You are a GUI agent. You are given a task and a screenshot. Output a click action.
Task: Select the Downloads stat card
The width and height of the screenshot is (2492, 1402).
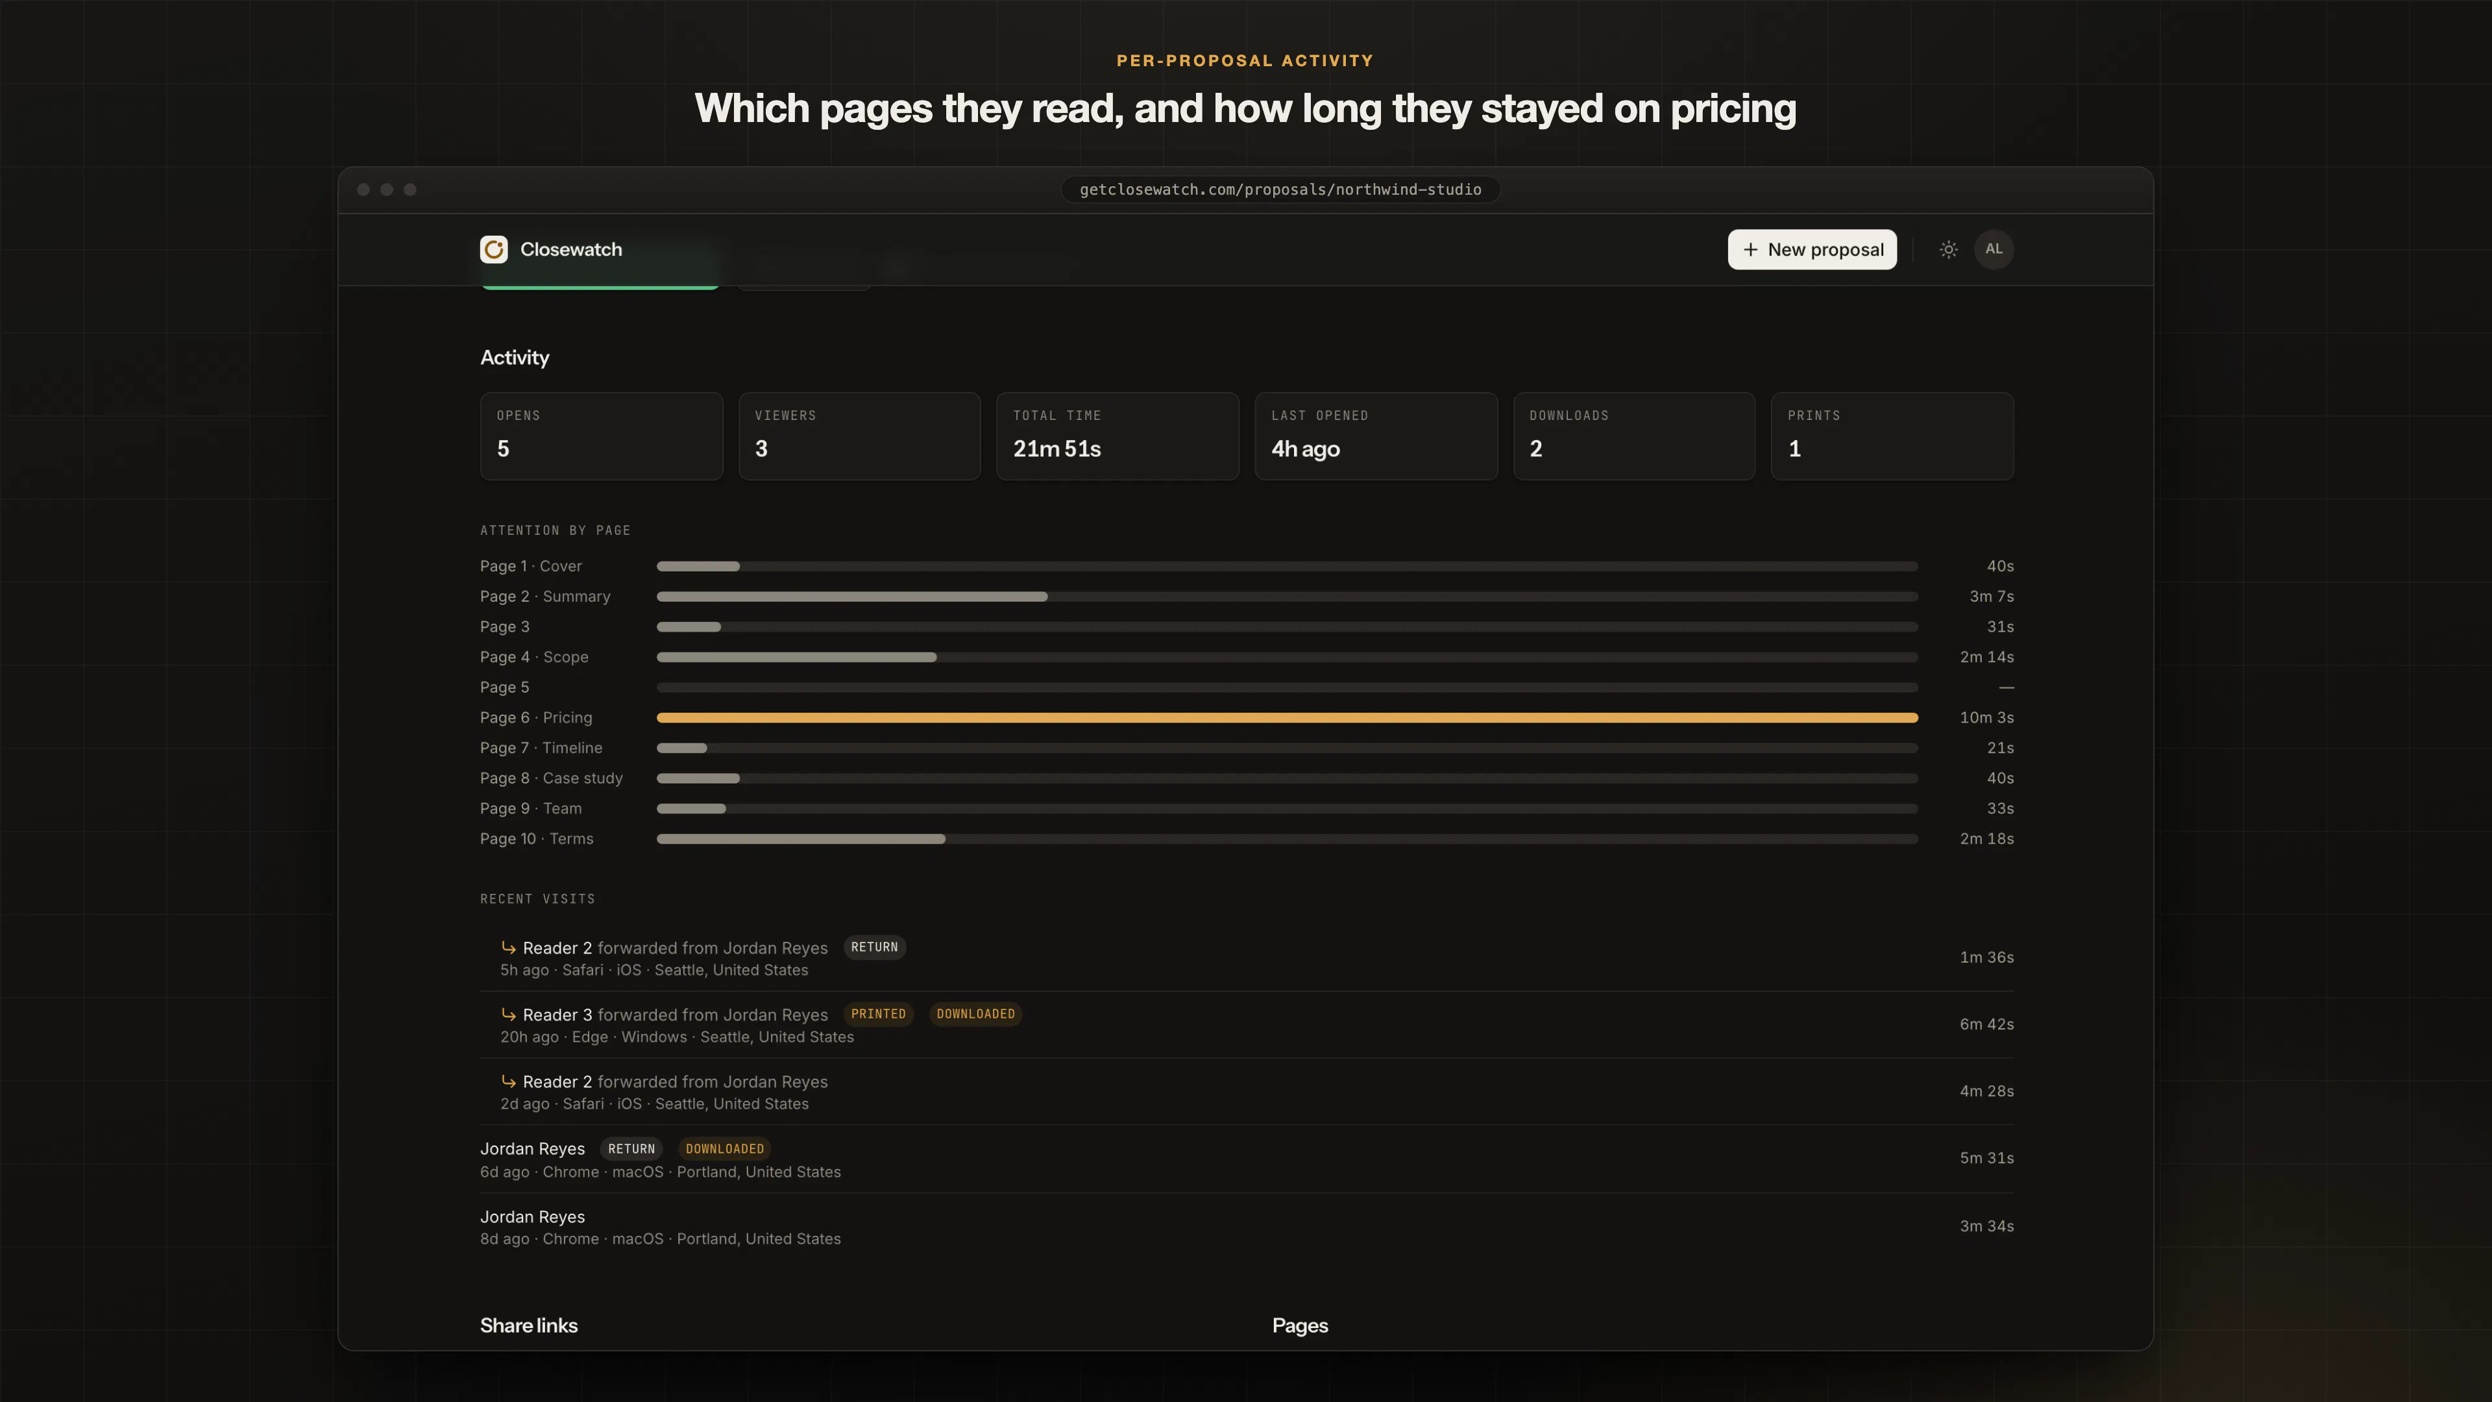pyautogui.click(x=1634, y=436)
